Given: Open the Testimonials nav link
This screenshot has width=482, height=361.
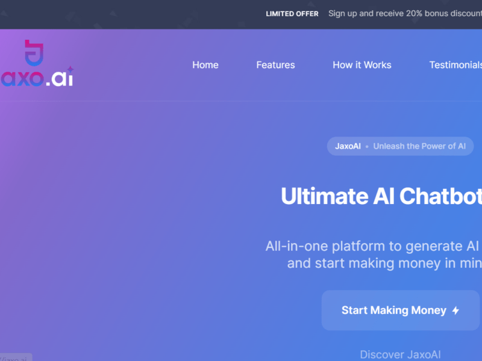Looking at the screenshot, I should [455, 65].
